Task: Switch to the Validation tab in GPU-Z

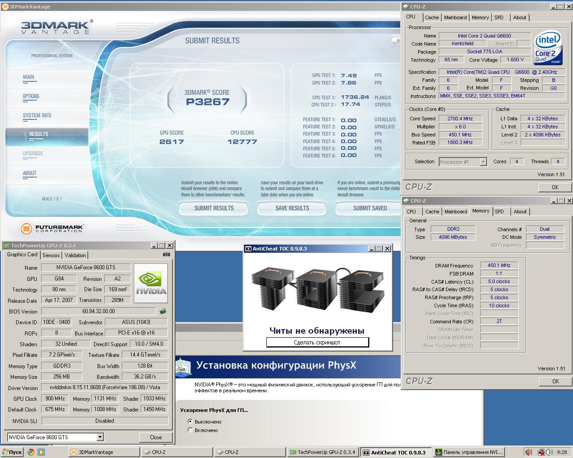Action: [x=75, y=255]
